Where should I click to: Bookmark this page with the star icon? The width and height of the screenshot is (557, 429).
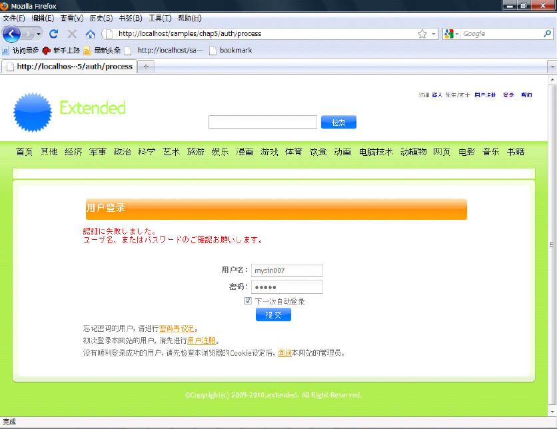click(422, 34)
